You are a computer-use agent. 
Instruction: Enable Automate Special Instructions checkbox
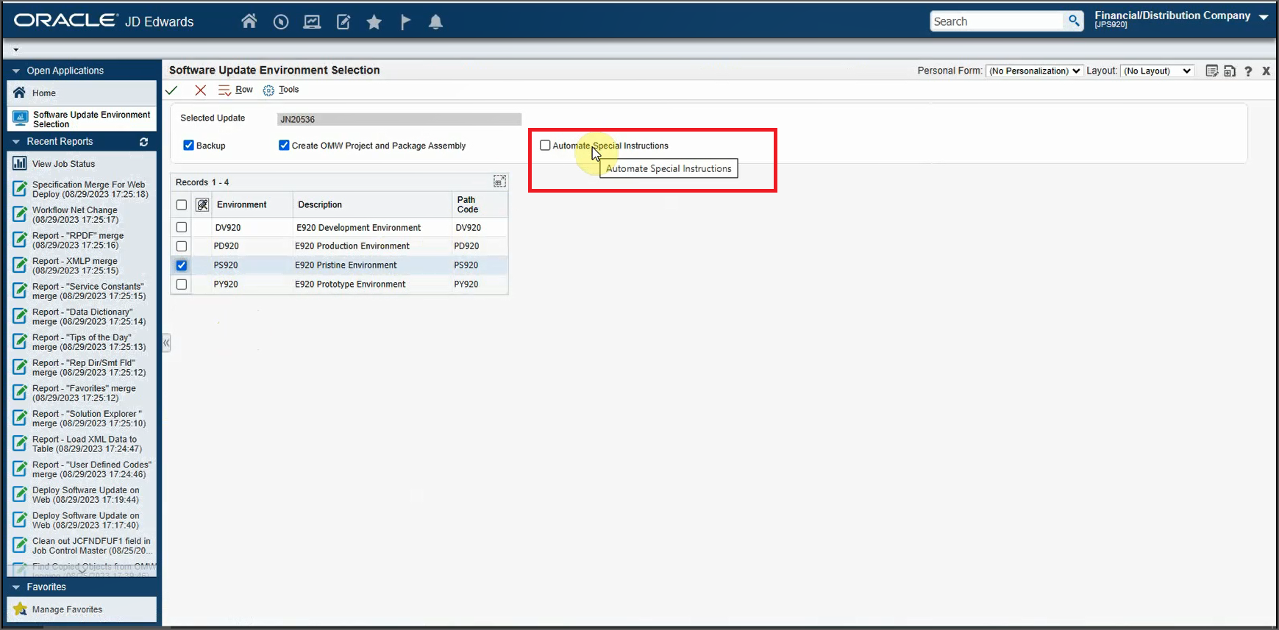coord(545,146)
